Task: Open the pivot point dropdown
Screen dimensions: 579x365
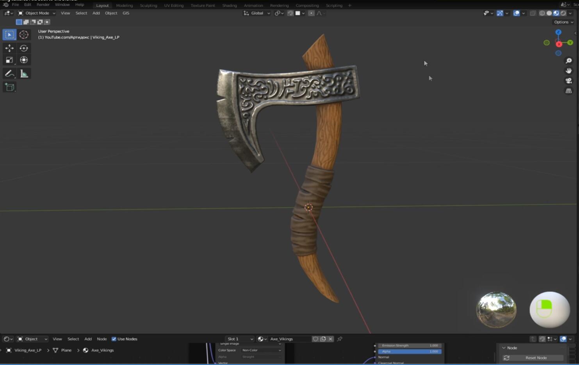Action: tap(279, 13)
